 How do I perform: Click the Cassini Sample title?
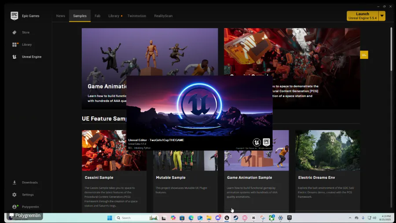coord(99,178)
